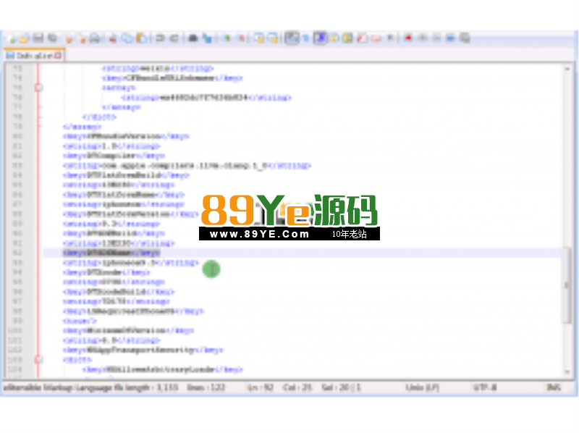Click the NSAppTransportSecurity key line
The image size is (579, 433).
coord(143,350)
